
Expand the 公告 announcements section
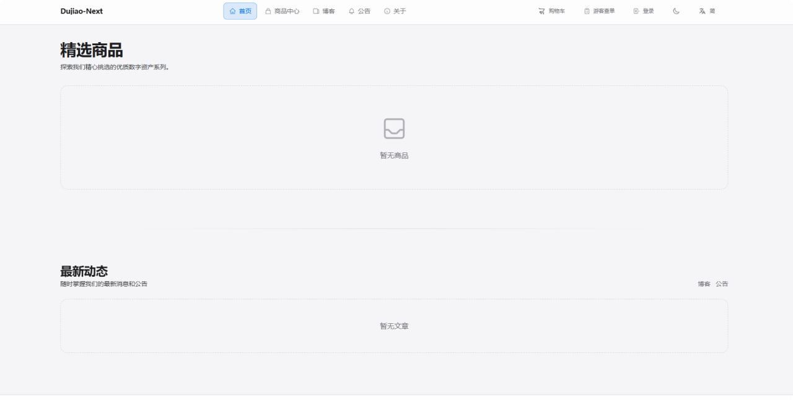[x=360, y=11]
